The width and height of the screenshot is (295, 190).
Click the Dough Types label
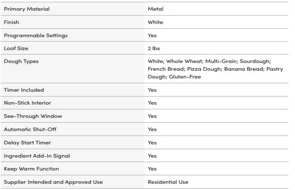pos(21,61)
